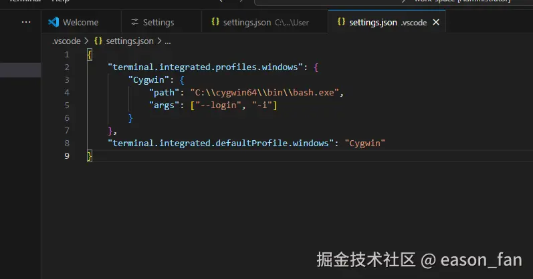Viewport: 533px width, 279px height.
Task: Click the VS Code logo on the Welcome tab
Action: [x=54, y=22]
